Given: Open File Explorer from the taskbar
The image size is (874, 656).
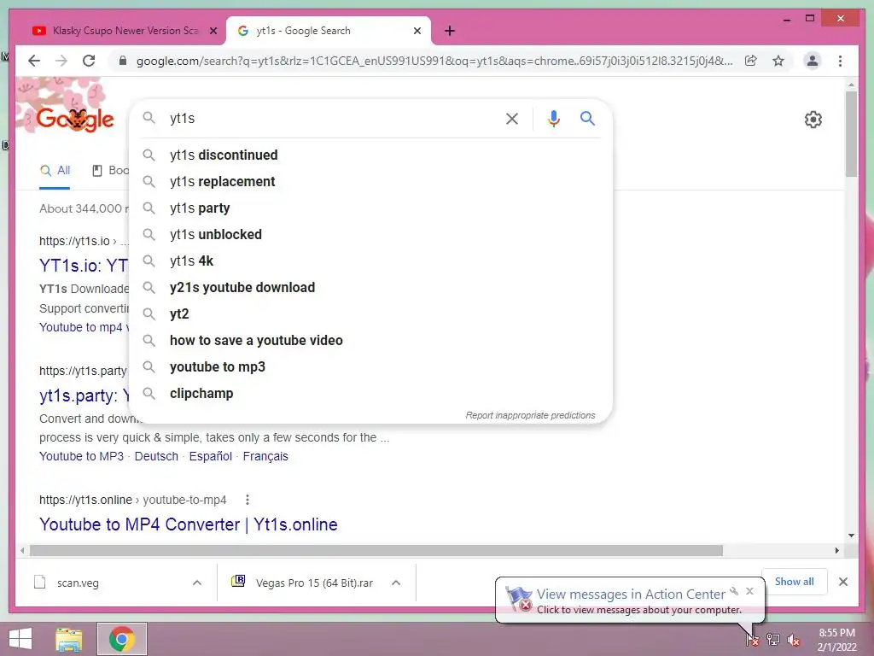Looking at the screenshot, I should tap(69, 639).
